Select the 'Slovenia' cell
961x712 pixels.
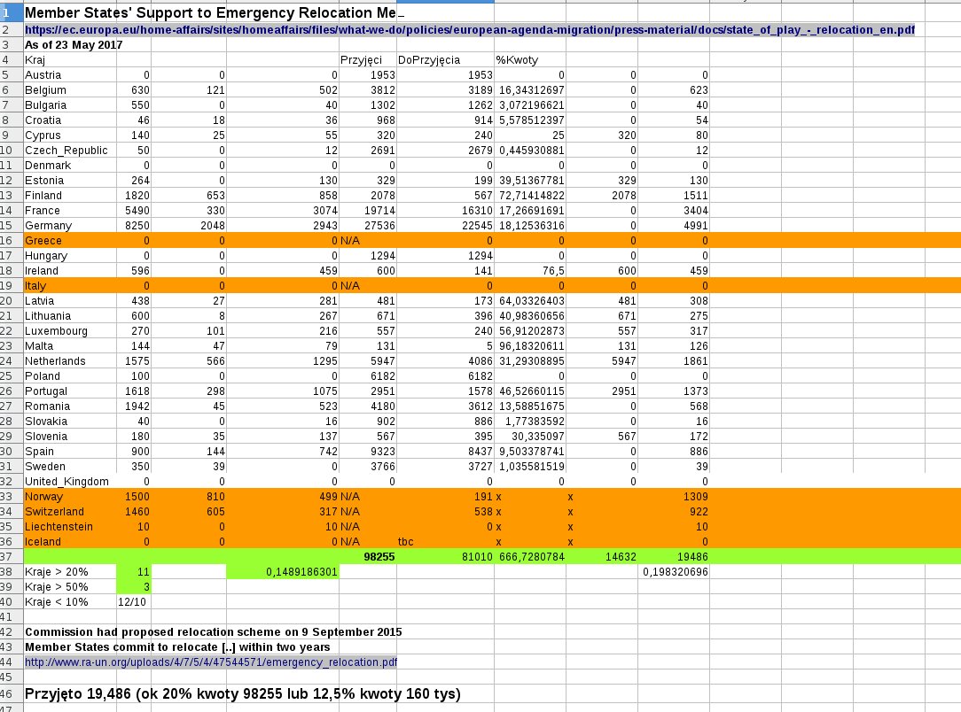(x=71, y=437)
